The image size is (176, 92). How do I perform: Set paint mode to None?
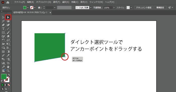[x=9, y=85]
